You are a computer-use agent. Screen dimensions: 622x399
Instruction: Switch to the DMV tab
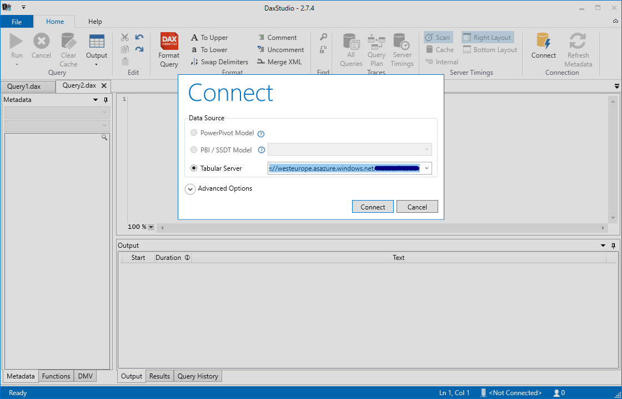point(86,376)
